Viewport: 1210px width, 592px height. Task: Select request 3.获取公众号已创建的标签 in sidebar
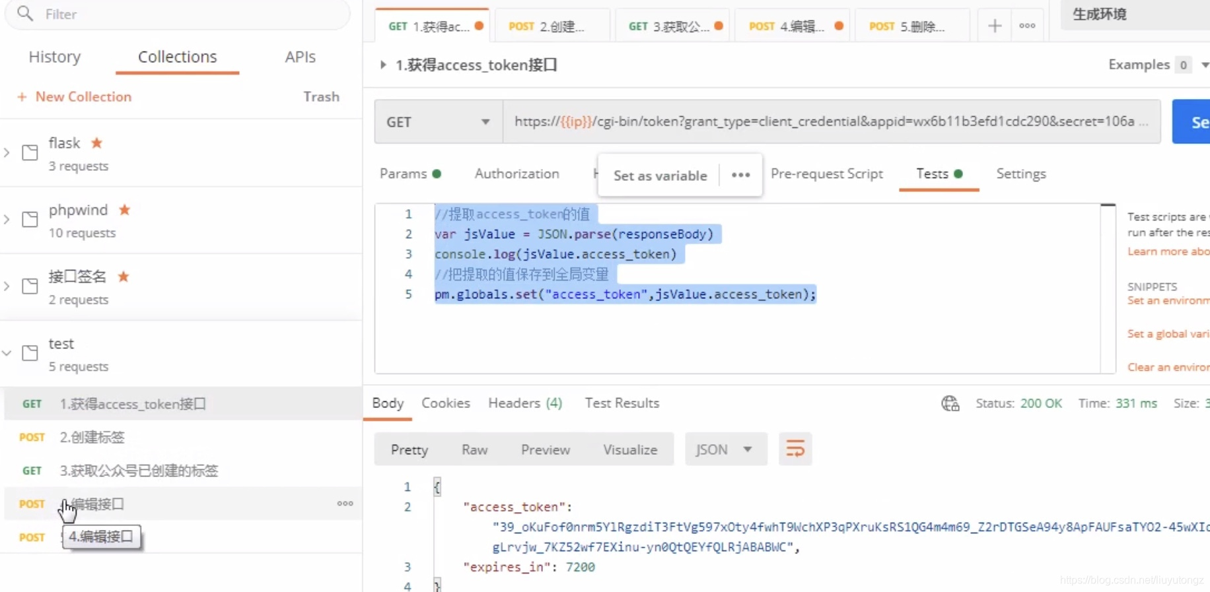click(x=183, y=471)
